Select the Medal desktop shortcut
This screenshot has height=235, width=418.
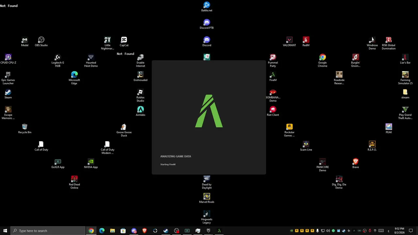25,42
